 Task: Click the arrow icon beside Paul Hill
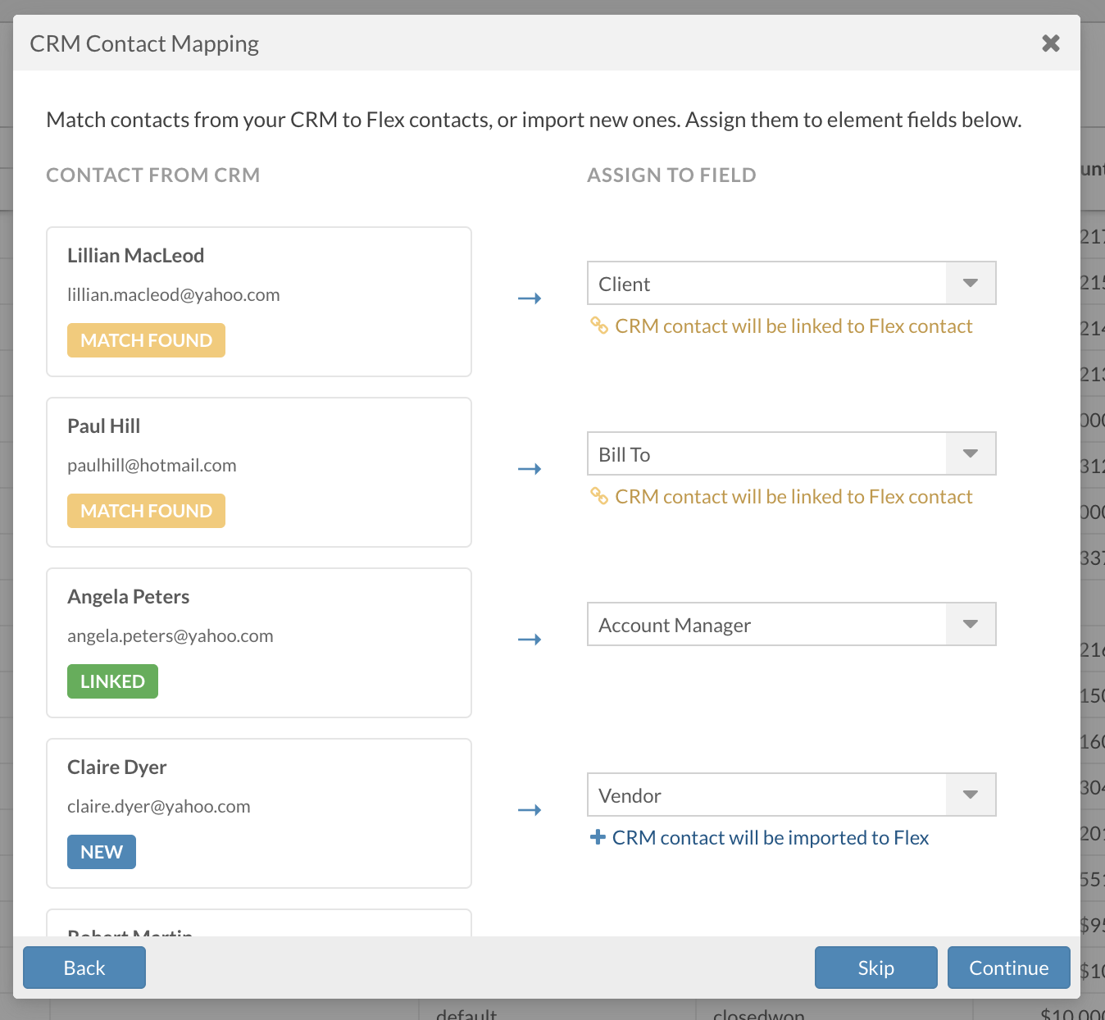pyautogui.click(x=530, y=469)
